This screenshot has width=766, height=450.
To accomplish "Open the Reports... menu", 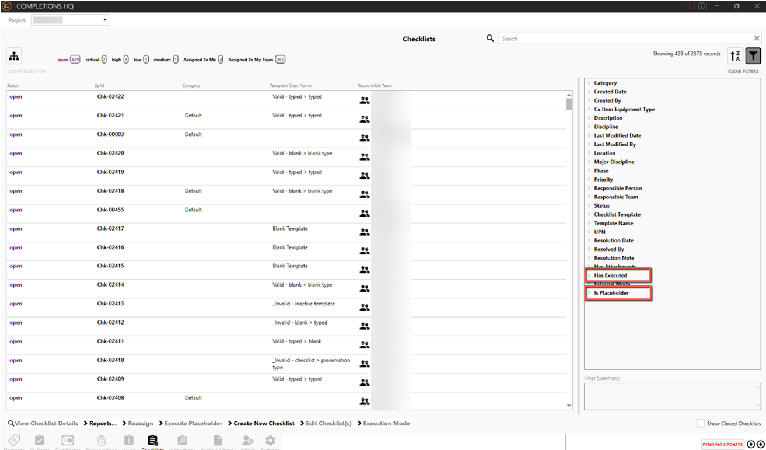I will pyautogui.click(x=100, y=424).
